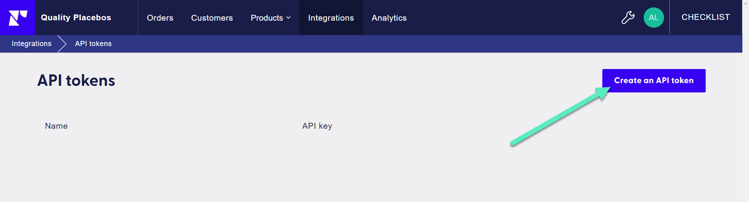Viewport: 749px width, 202px height.
Task: Click the breadcrumb arrow separator
Action: (x=62, y=44)
